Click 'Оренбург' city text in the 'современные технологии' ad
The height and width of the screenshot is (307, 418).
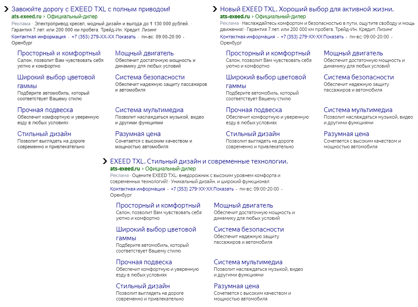121,195
